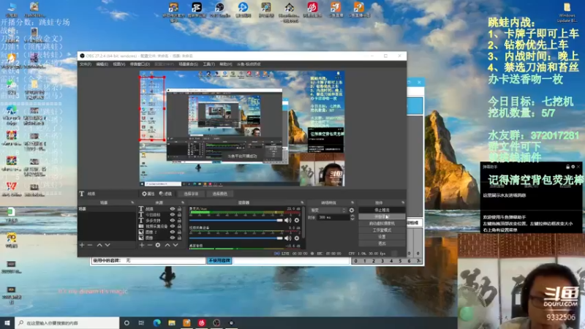This screenshot has width=585, height=329.
Task: Open the 停靠窗口(D) menu
Action: tap(140, 64)
